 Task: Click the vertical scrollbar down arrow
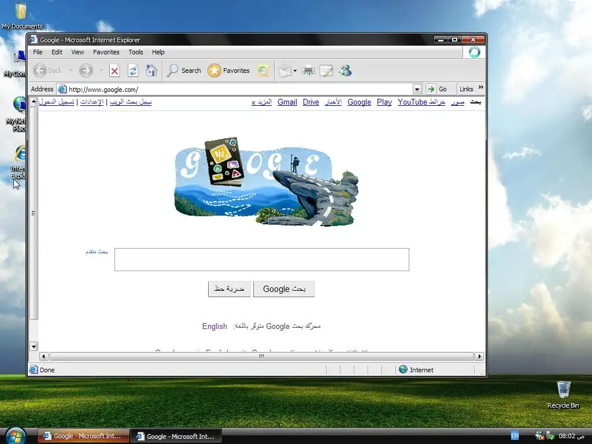[x=34, y=346]
